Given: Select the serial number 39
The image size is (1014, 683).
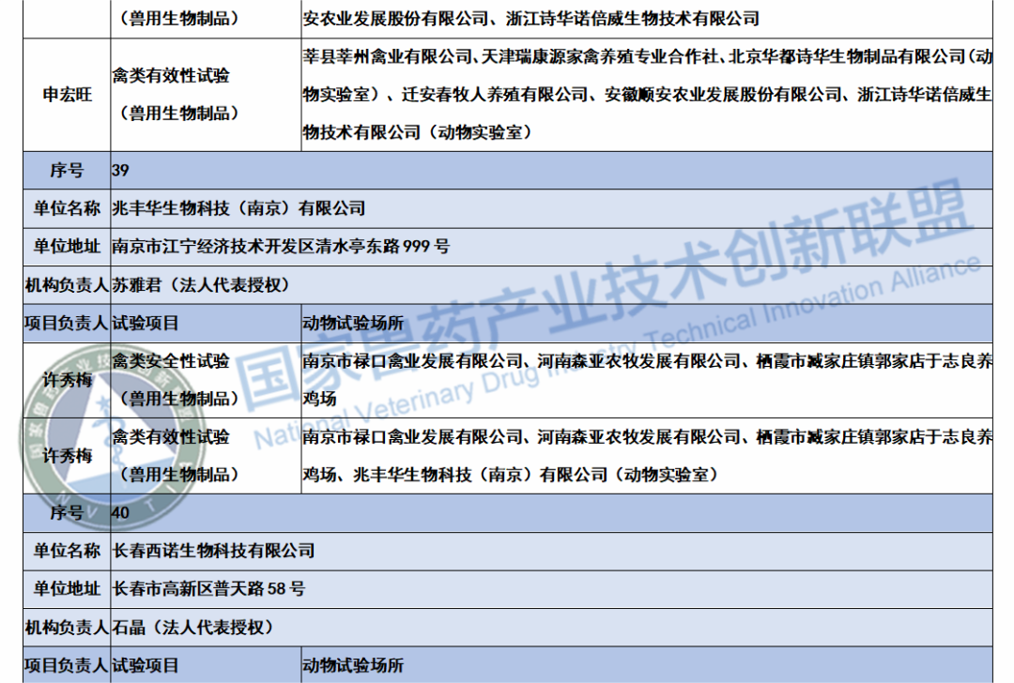Looking at the screenshot, I should point(120,171).
